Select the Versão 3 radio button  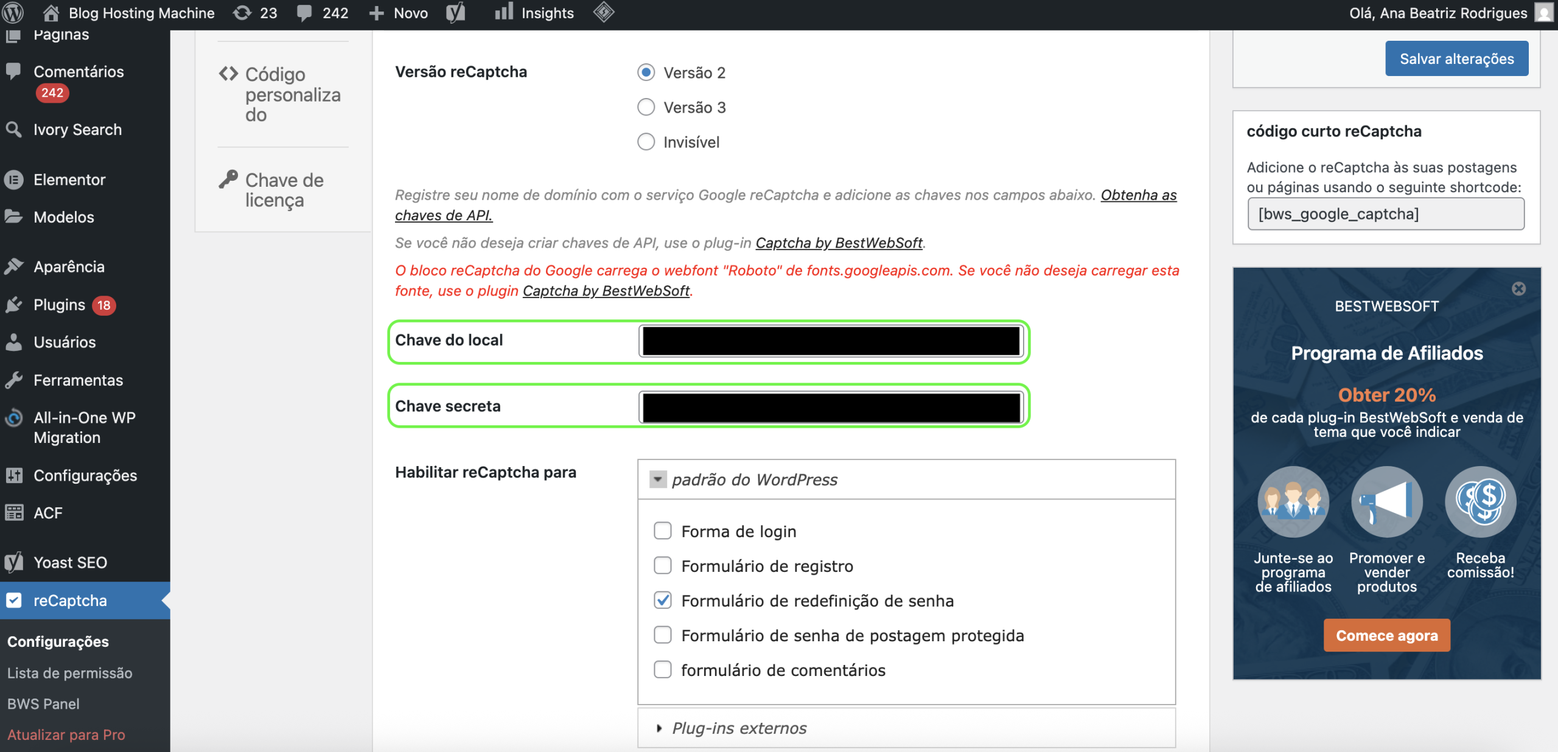point(646,107)
